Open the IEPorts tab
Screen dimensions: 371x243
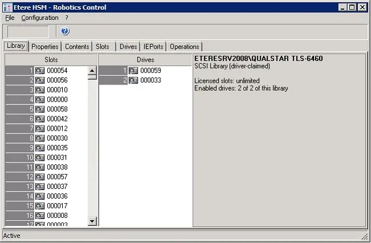tap(154, 47)
